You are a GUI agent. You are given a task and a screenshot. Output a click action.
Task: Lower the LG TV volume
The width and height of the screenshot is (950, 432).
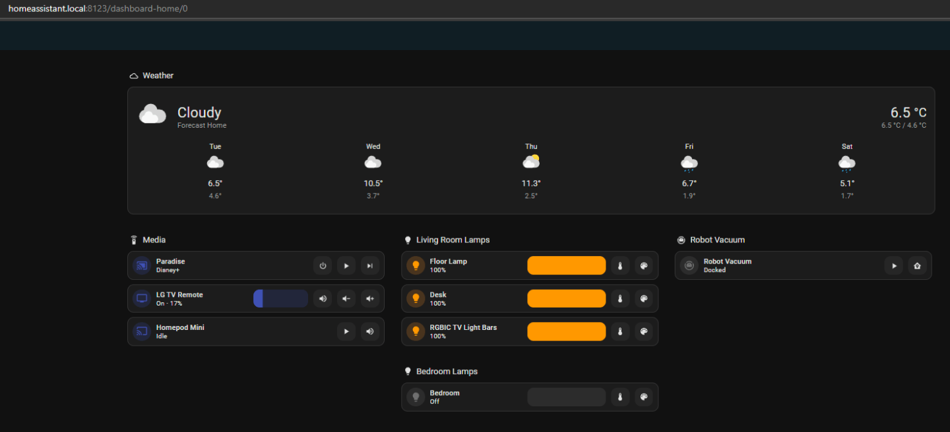tap(346, 299)
